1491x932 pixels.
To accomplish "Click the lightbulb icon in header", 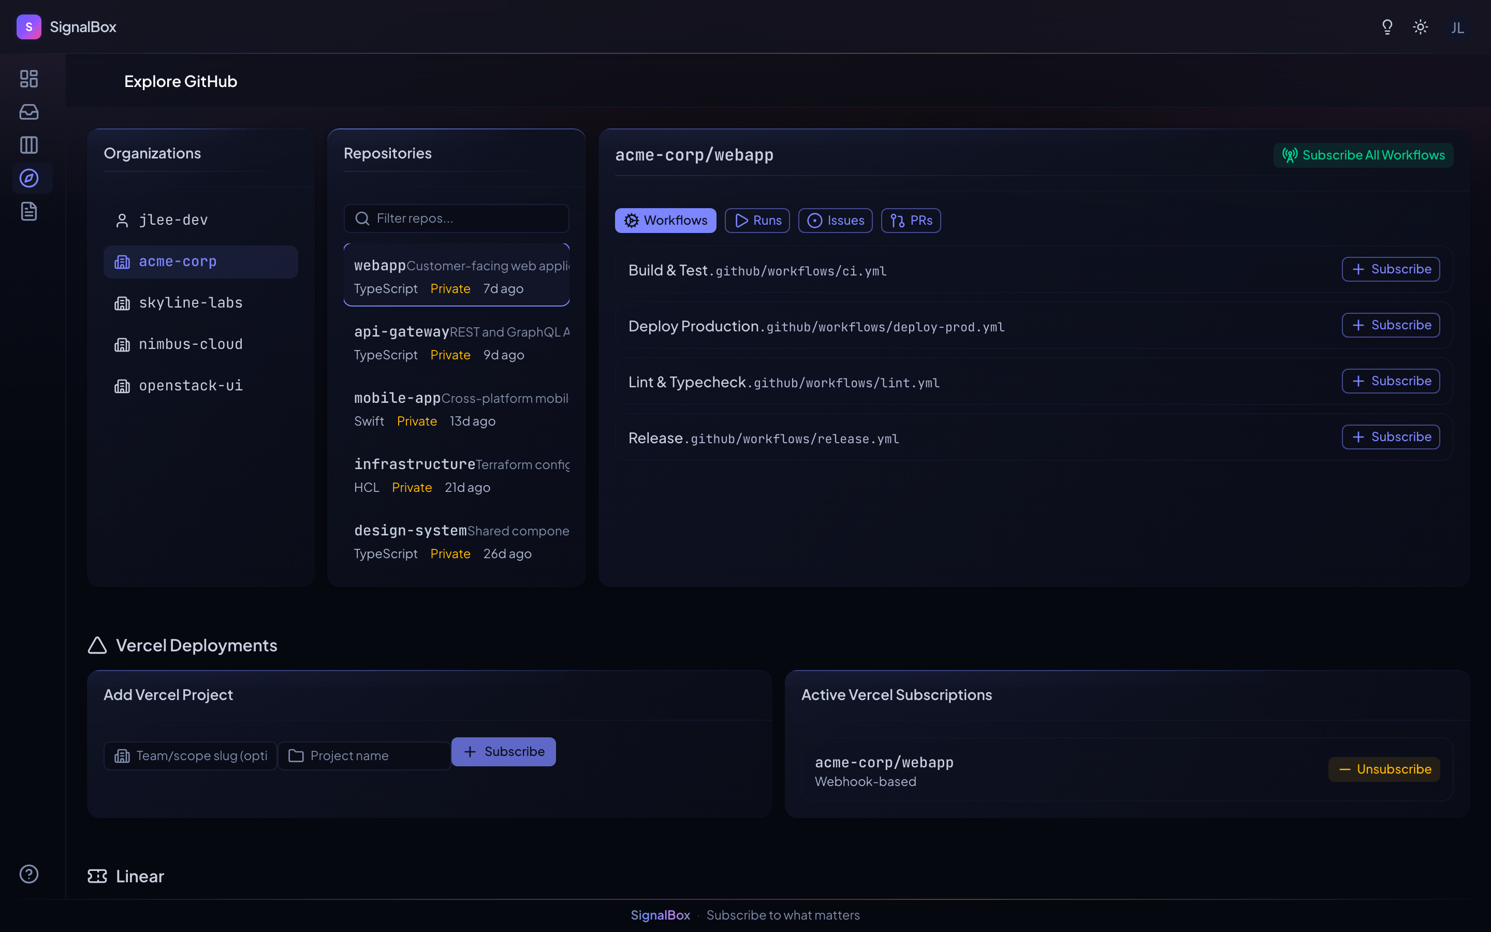I will pos(1387,27).
